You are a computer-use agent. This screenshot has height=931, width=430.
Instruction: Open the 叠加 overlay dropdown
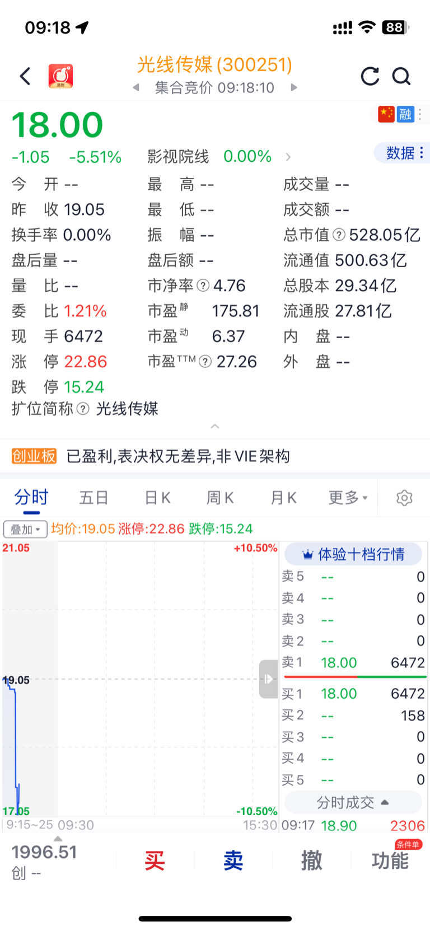[25, 529]
